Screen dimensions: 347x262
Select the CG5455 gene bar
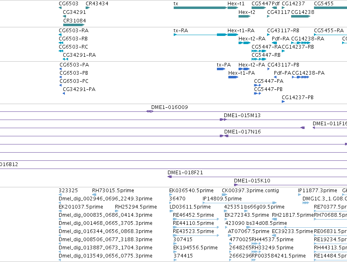330,8
